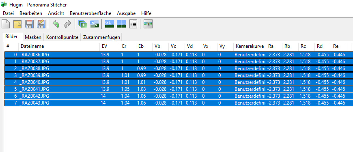Click the Vc column header
The width and height of the screenshot is (353, 152).
176,46
